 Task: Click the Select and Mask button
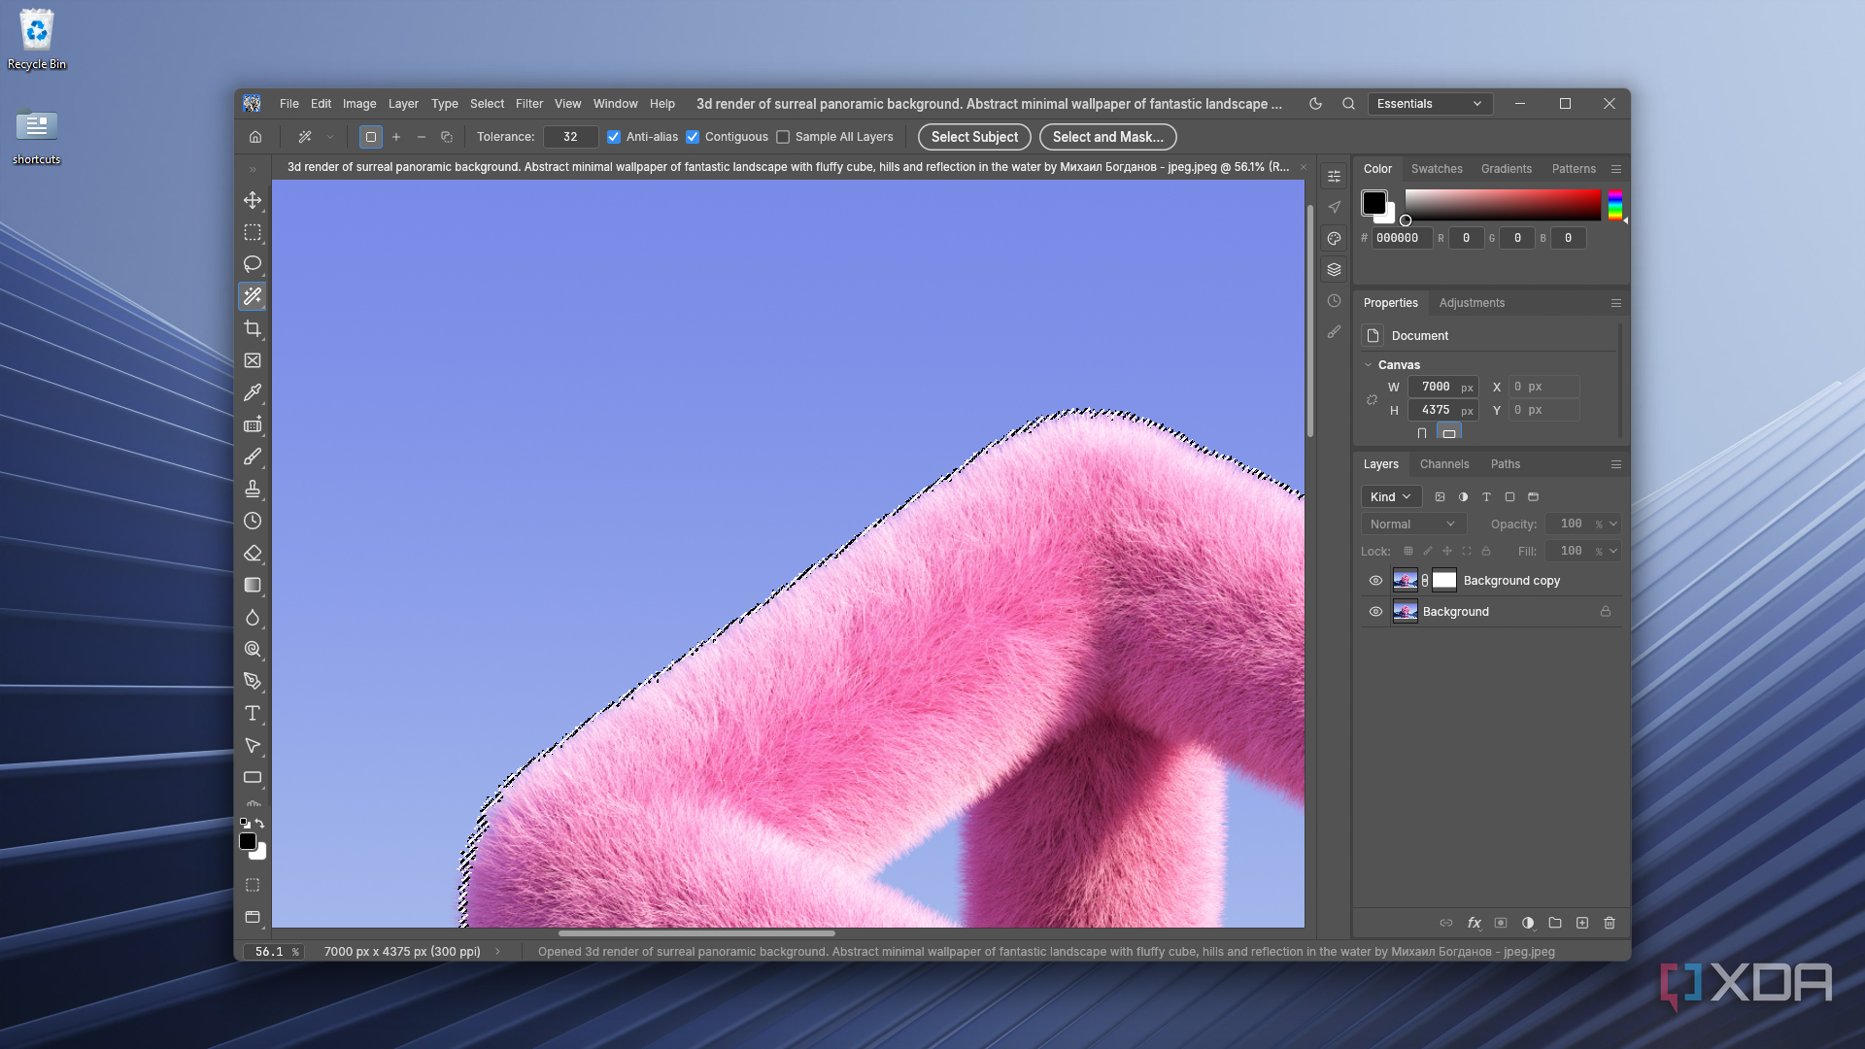click(x=1107, y=137)
